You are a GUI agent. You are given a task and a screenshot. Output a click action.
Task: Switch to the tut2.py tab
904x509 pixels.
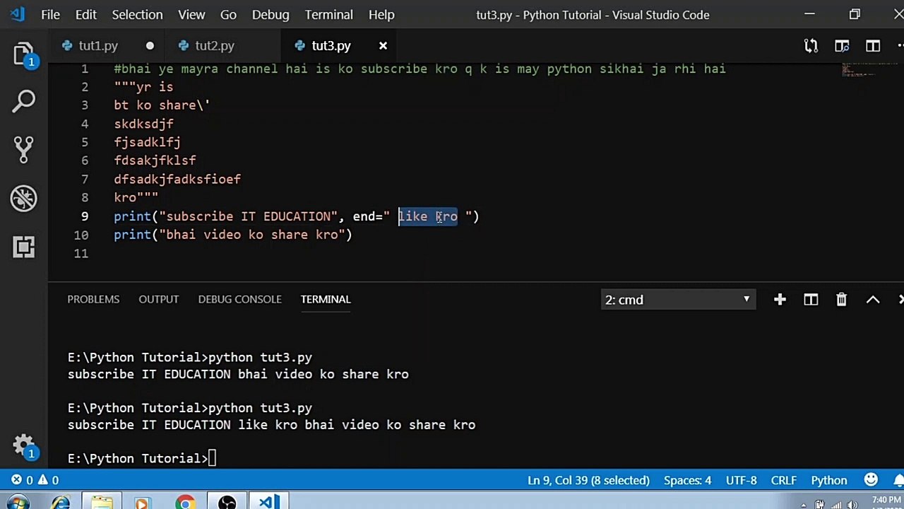(x=215, y=46)
